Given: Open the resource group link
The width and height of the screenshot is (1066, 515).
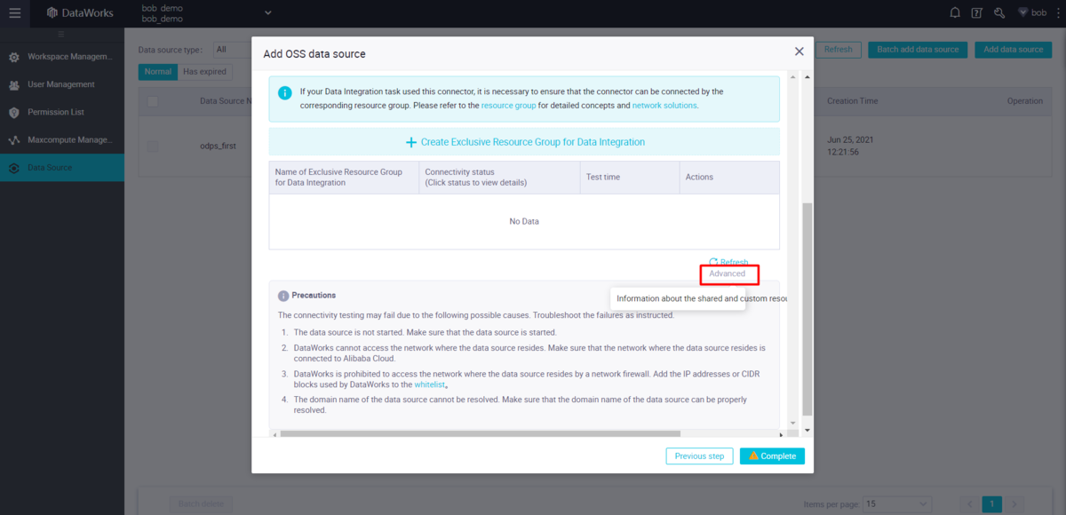Looking at the screenshot, I should (x=508, y=105).
